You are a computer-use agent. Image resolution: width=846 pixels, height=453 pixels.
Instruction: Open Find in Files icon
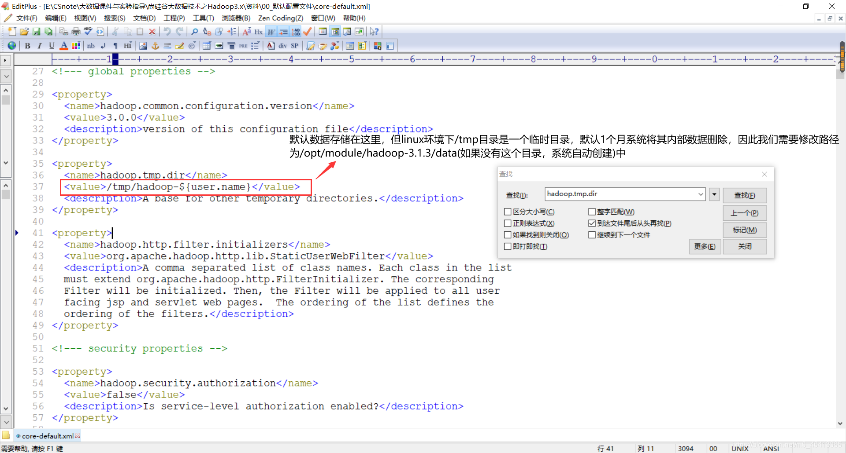tap(219, 32)
